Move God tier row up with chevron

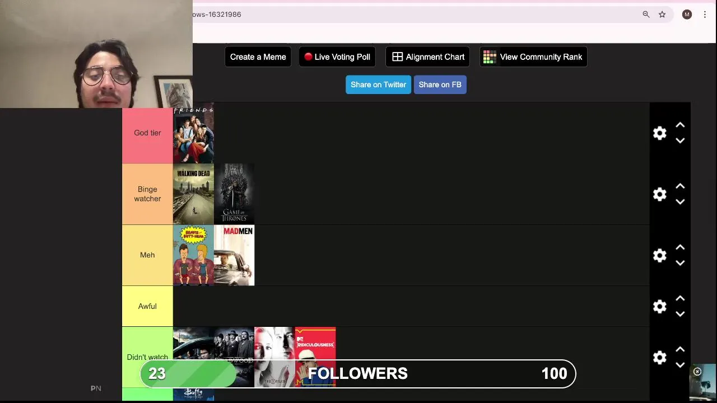pos(680,125)
